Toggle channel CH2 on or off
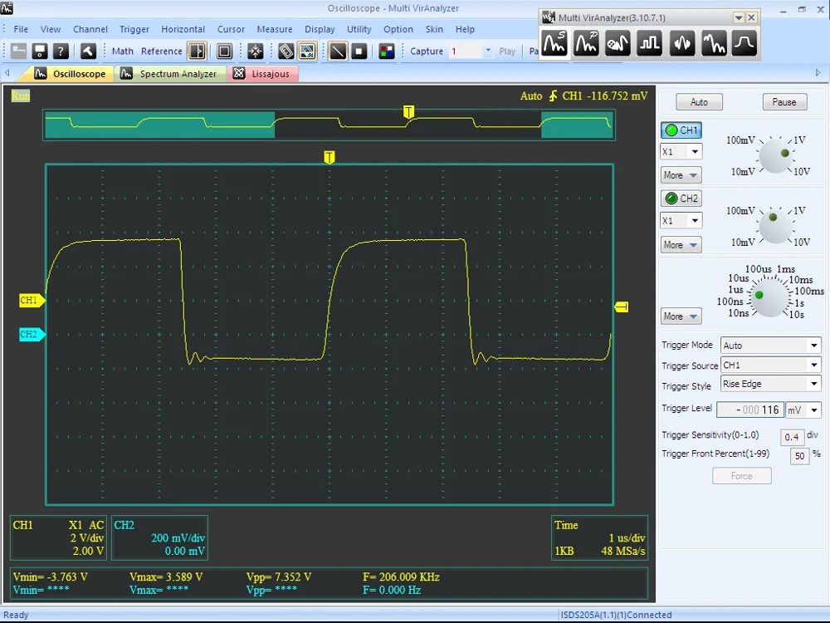 pos(681,199)
